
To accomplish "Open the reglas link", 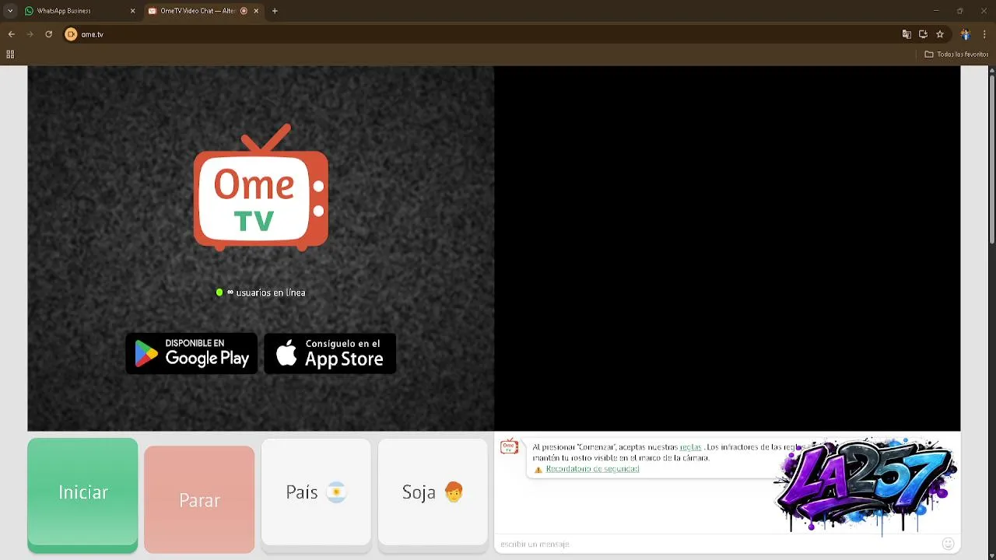I will [690, 447].
